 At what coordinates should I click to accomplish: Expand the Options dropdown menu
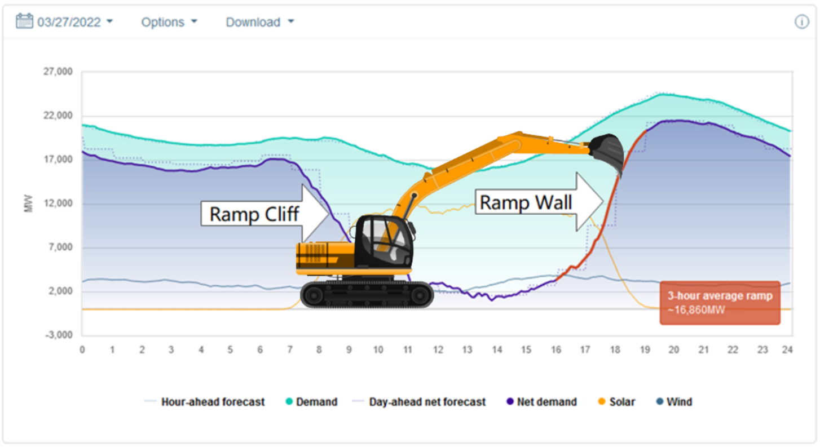click(x=169, y=22)
